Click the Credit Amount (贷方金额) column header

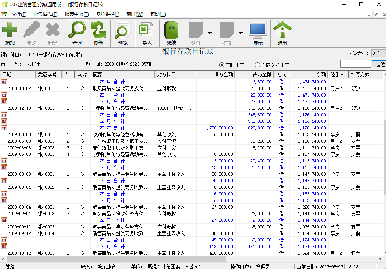(255, 74)
